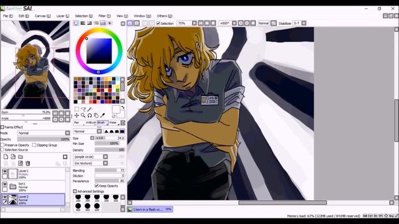Choose the 160 brush size preset

click(78, 198)
